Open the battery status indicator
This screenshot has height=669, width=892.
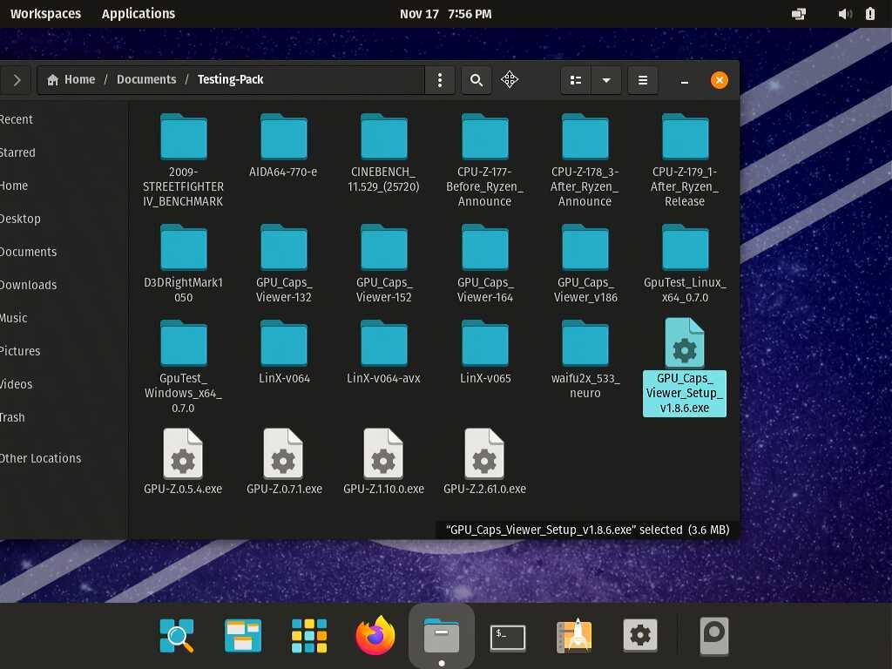pyautogui.click(x=870, y=14)
